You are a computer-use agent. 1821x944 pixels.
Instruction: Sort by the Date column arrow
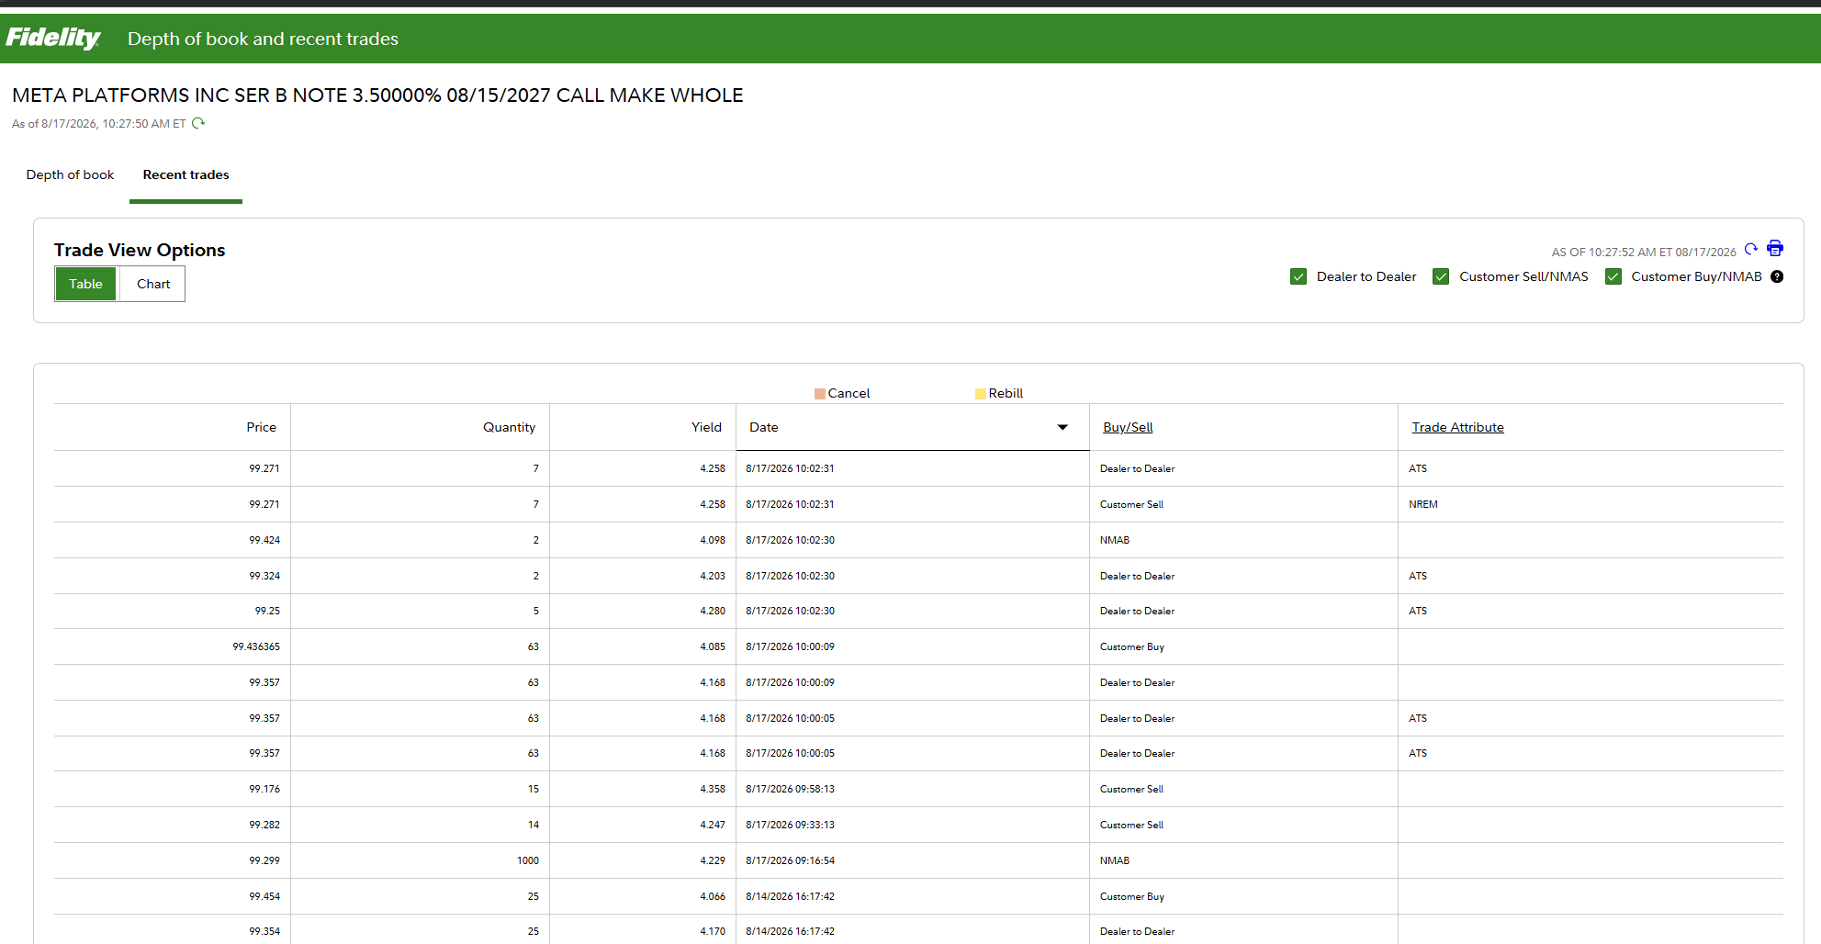(x=1062, y=427)
